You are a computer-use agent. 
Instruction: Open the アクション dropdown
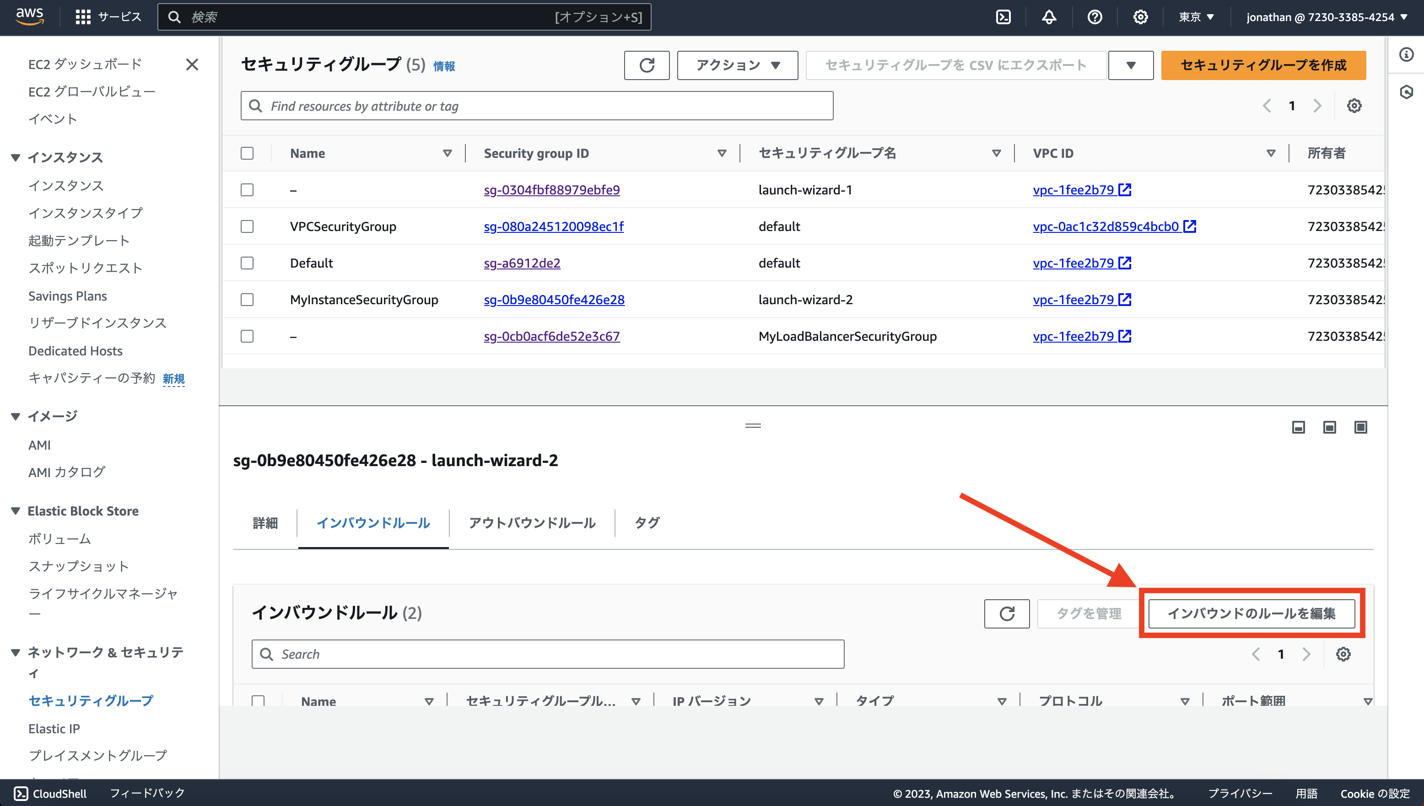(x=737, y=65)
